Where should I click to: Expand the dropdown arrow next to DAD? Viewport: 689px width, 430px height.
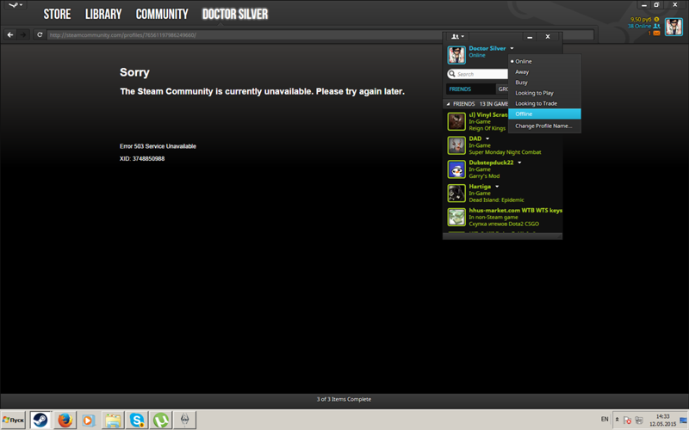pos(487,138)
